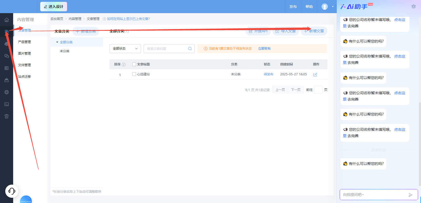
Task: Open the WeChat icon in dark sidebar
Action: click(x=7, y=56)
